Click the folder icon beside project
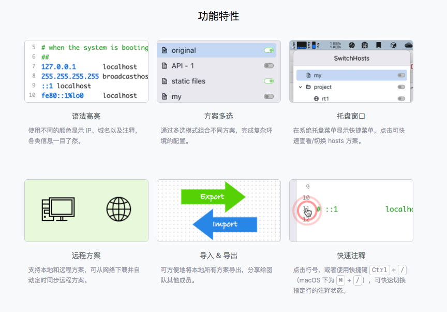The height and width of the screenshot is (312, 447). tap(308, 87)
